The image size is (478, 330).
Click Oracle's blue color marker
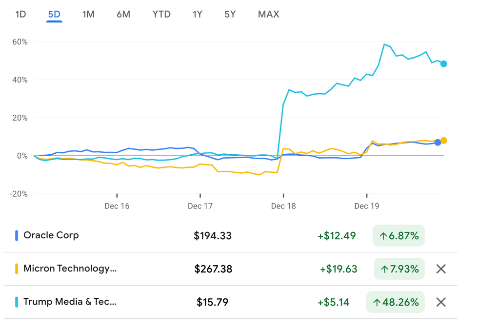(x=17, y=235)
